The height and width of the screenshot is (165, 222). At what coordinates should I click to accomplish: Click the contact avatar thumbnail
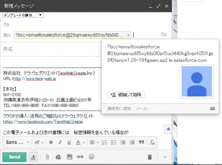tap(197, 81)
